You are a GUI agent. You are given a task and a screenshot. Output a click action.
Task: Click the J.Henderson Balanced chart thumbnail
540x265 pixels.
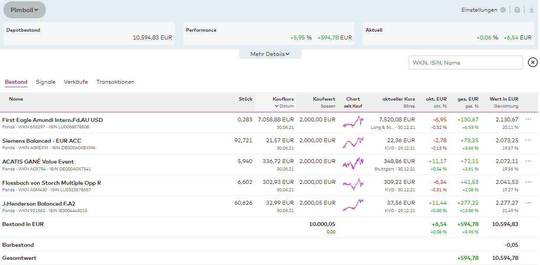(353, 205)
